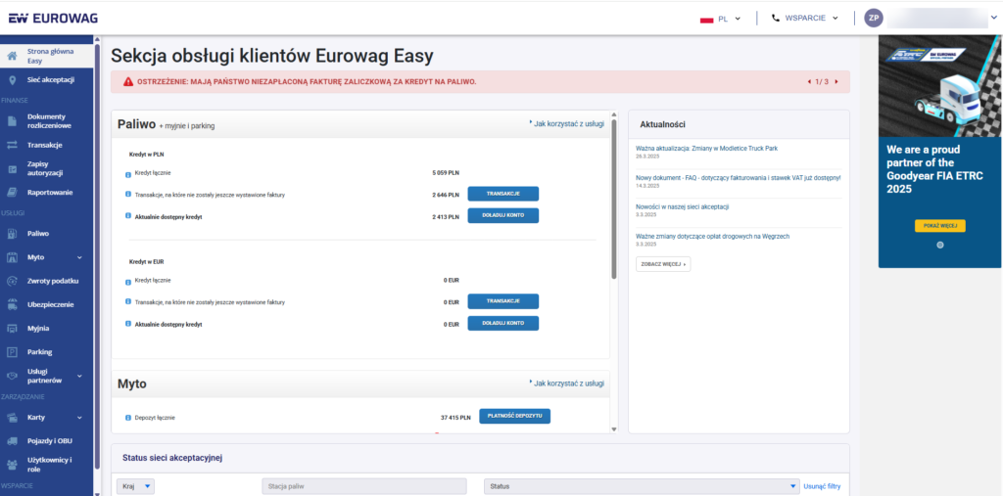Click the ZP user avatar
The width and height of the screenshot is (1003, 496).
click(874, 18)
